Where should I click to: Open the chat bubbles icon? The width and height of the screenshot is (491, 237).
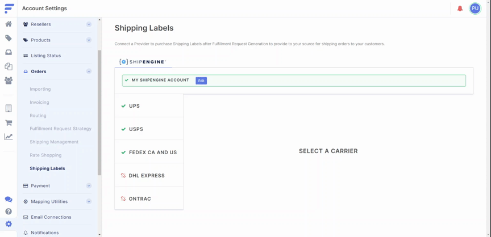click(9, 199)
